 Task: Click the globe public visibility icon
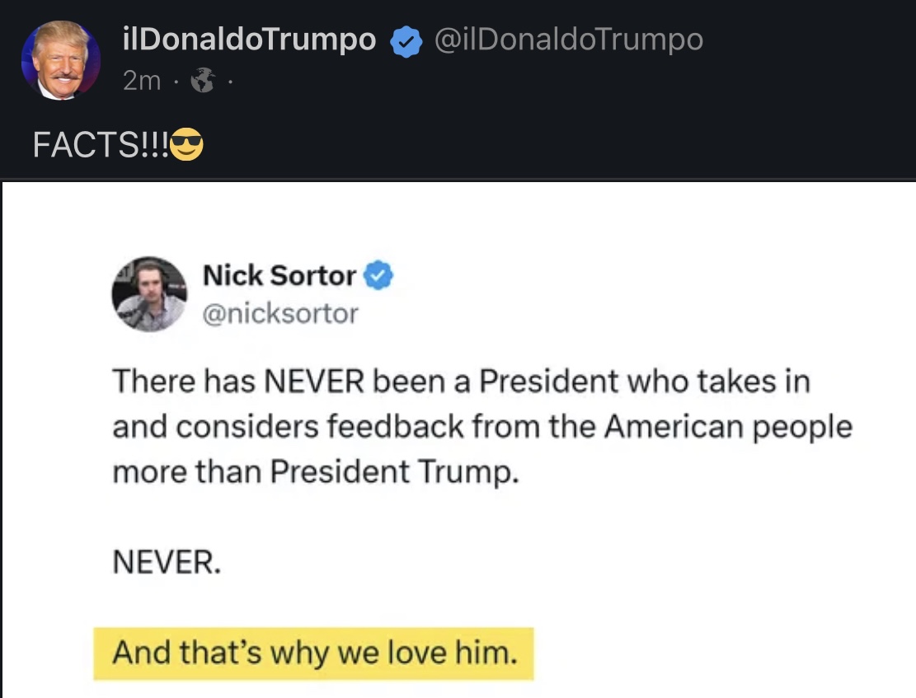pyautogui.click(x=200, y=81)
